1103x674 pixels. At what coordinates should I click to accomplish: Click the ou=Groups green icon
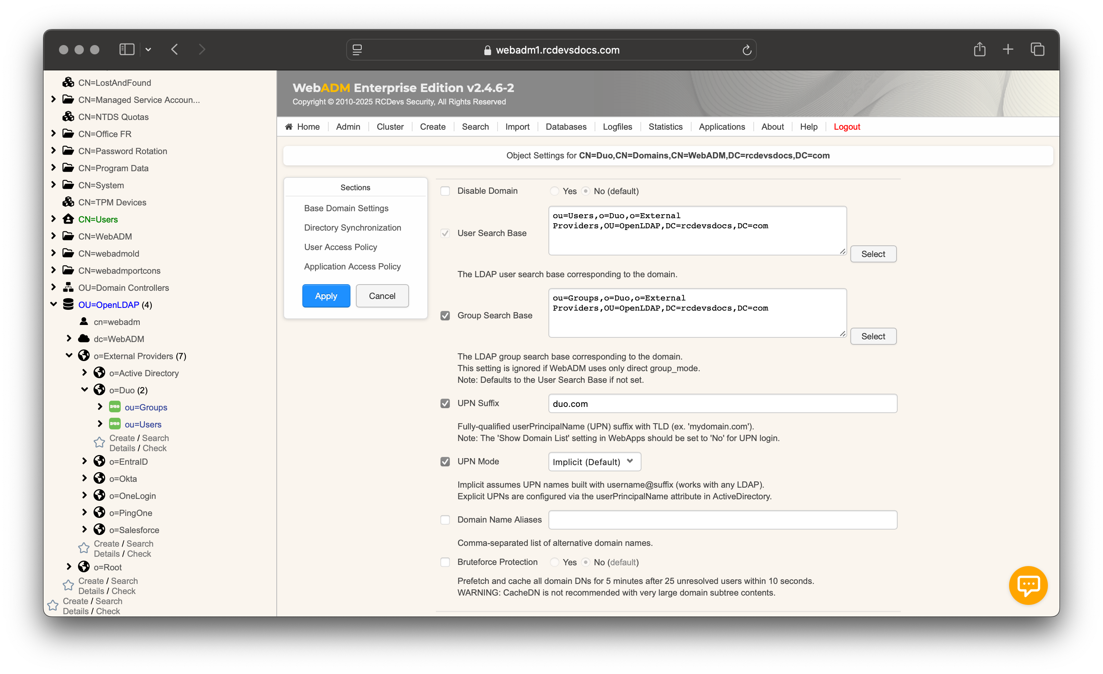[114, 406]
